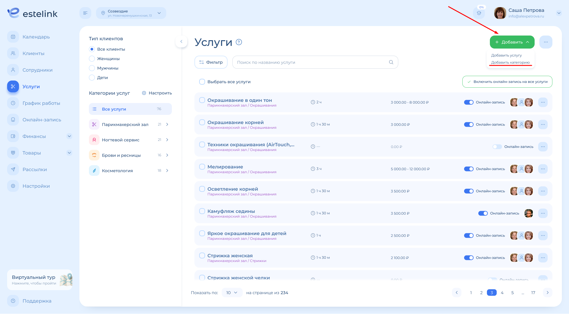Click the search magnifier icon

click(391, 62)
